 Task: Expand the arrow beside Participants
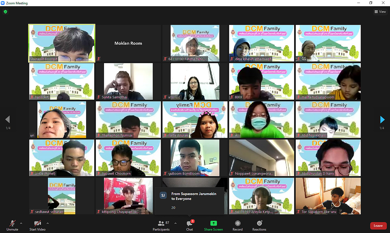(x=175, y=223)
